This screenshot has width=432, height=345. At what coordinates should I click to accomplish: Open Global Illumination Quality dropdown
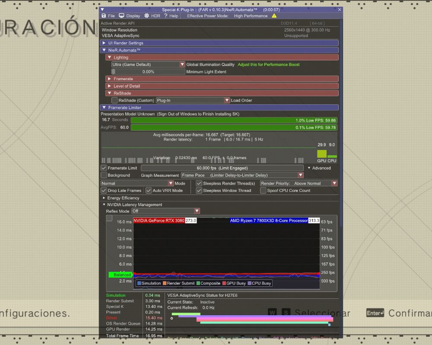[148, 64]
